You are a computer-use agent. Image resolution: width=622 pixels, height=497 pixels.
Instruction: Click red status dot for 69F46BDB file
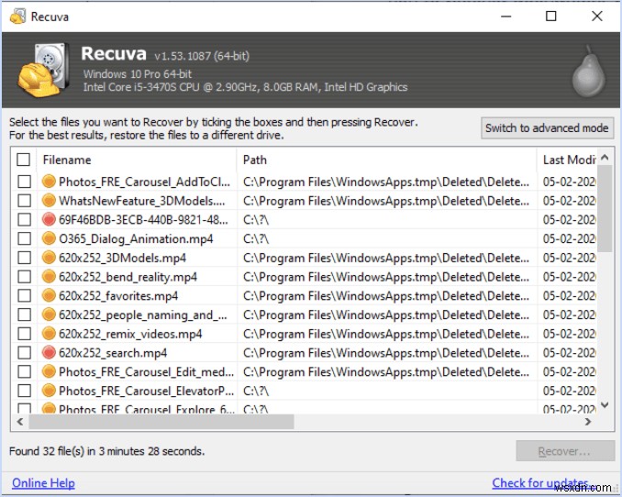[x=50, y=220]
